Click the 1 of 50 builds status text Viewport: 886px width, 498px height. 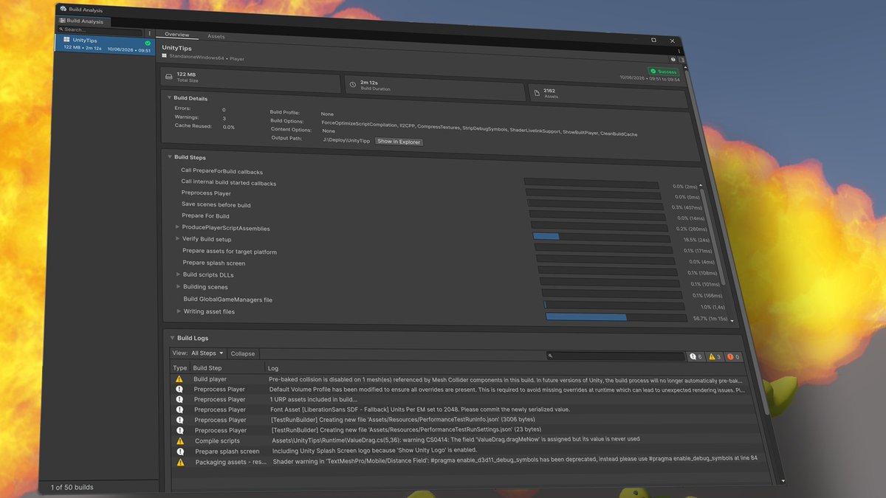coord(72,487)
